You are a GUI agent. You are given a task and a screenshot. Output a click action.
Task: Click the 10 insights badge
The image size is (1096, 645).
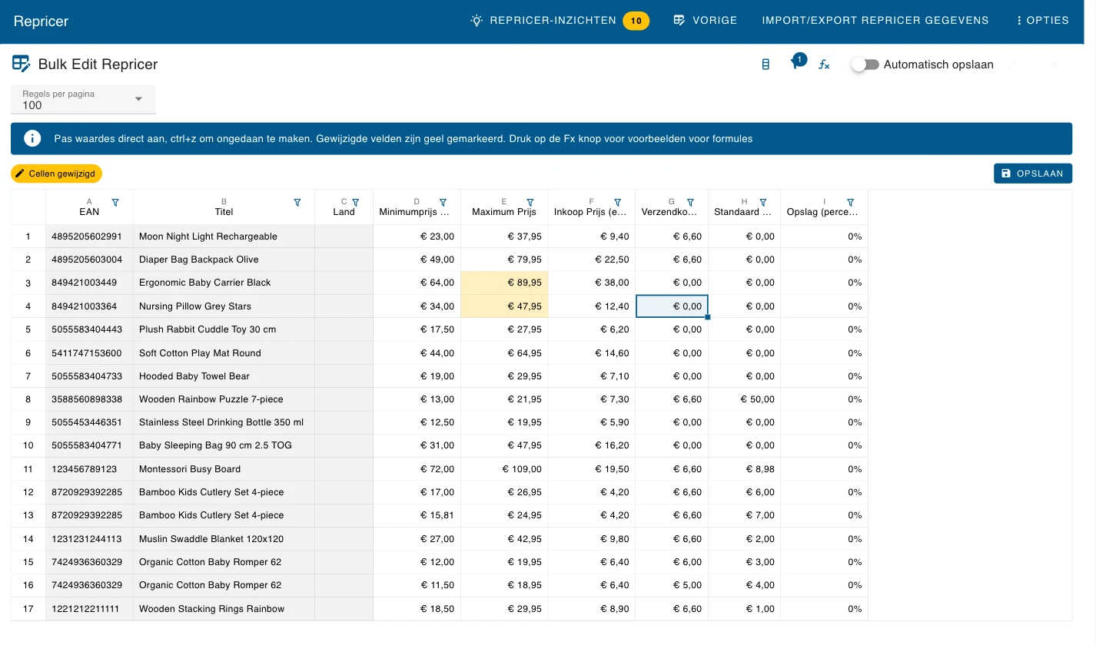click(x=636, y=21)
